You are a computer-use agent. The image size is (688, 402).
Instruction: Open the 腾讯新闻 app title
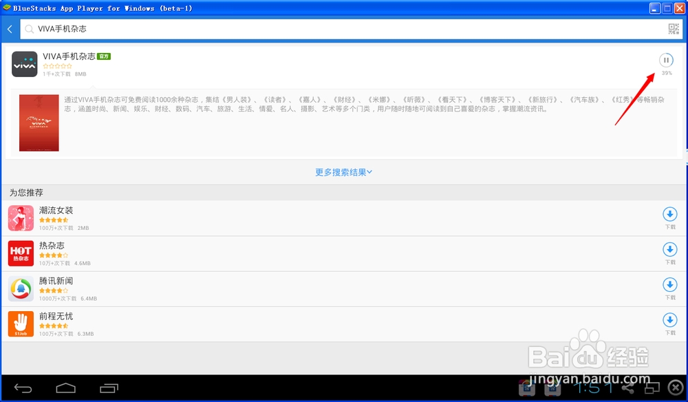(56, 281)
